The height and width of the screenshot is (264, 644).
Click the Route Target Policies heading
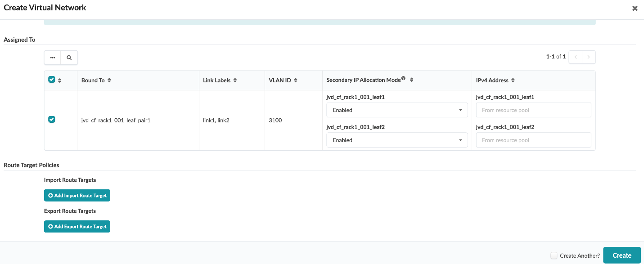[x=32, y=165]
